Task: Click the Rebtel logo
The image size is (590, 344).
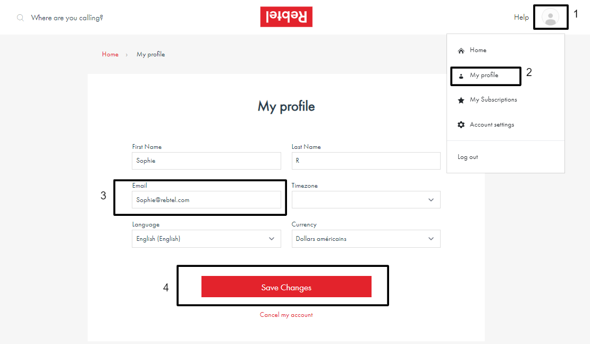Action: click(x=286, y=17)
